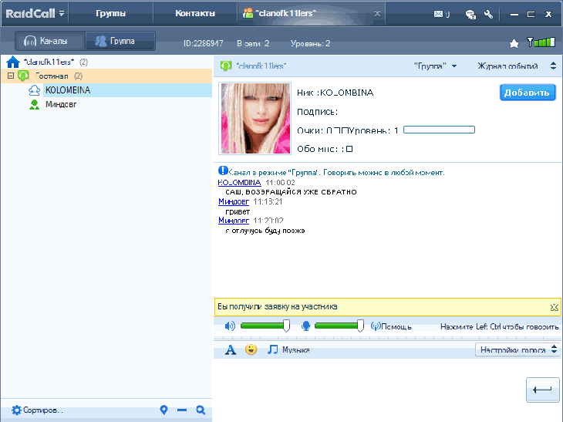Mute the speaker output icon
563x422 pixels.
pyautogui.click(x=230, y=326)
